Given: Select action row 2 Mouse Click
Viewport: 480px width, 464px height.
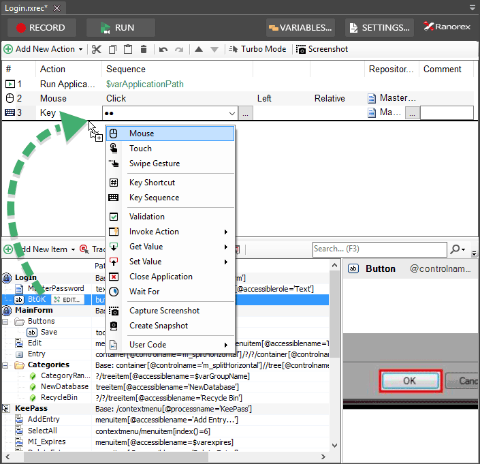Looking at the screenshot, I should point(238,98).
